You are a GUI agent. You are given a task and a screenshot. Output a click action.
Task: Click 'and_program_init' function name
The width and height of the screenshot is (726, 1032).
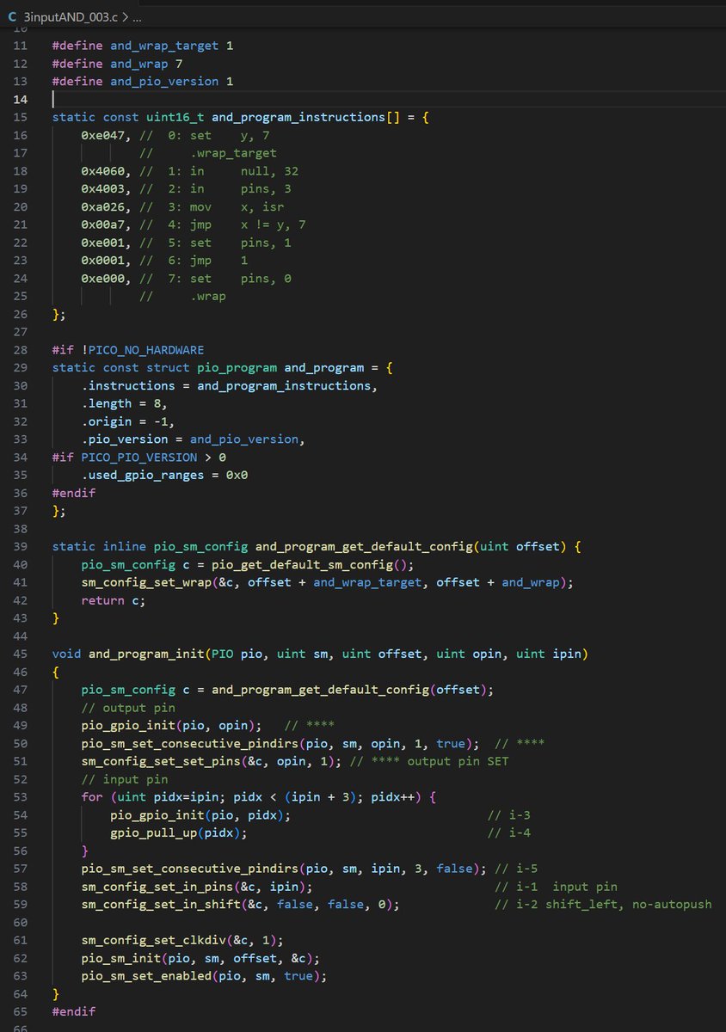(146, 654)
